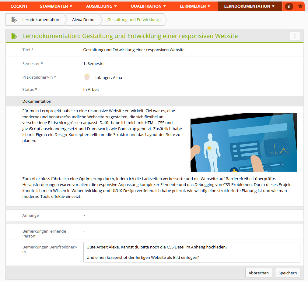Viewport: 308px width, 282px height.
Task: Click the Abbrechen button
Action: pyautogui.click(x=258, y=273)
